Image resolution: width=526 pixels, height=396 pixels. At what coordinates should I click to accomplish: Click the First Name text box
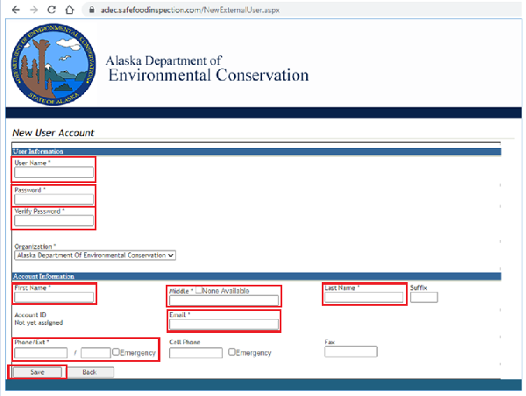click(x=53, y=297)
